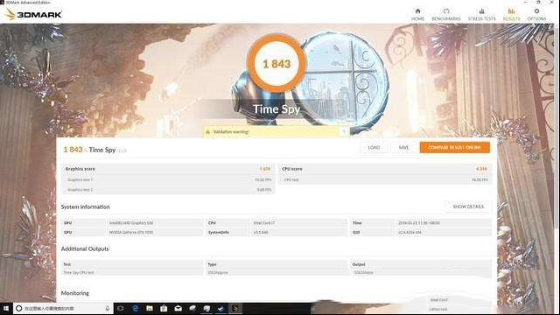Open the Benchmarks section
Screen dimensions: 560x315
pyautogui.click(x=446, y=14)
